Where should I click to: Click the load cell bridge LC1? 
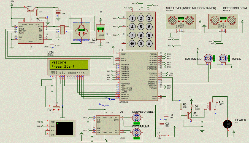[x=81, y=31]
